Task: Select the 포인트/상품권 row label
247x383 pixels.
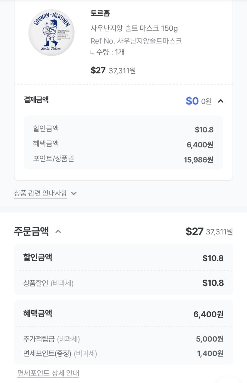Action: 54,159
